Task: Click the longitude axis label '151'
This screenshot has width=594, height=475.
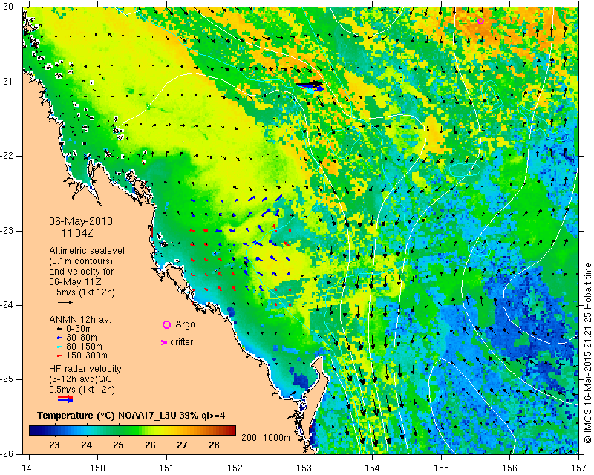Action: [x=166, y=468]
